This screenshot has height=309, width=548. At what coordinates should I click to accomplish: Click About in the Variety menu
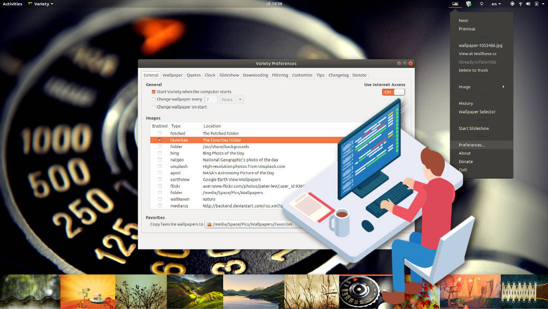[x=465, y=153]
